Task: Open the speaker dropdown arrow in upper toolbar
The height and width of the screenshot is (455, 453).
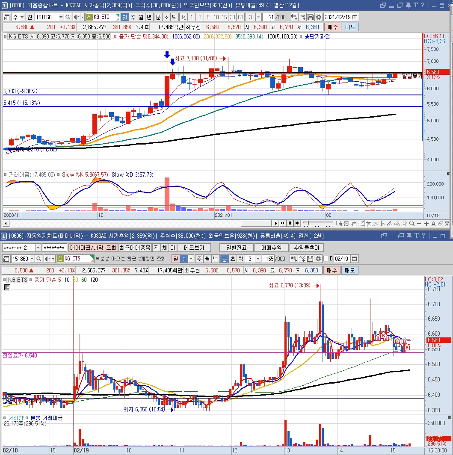Action: click(x=82, y=17)
